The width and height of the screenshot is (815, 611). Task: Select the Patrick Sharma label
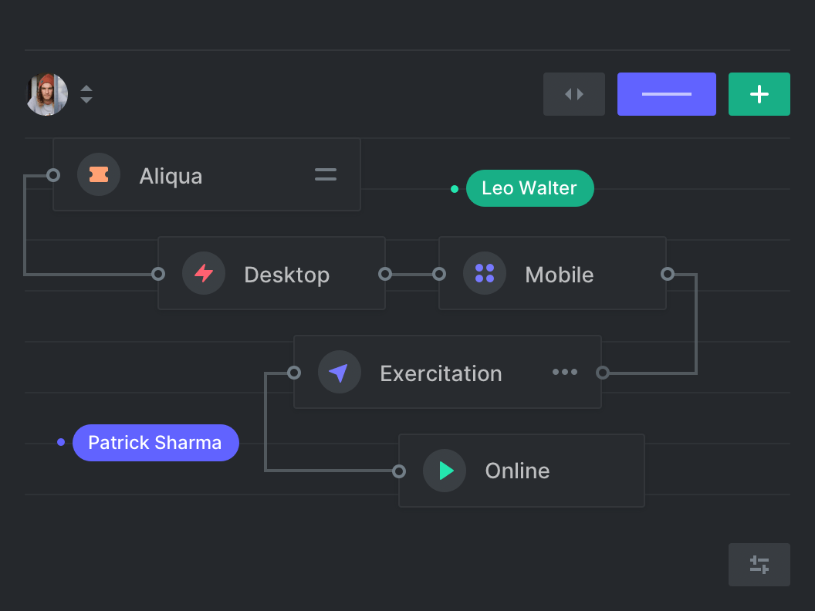pyautogui.click(x=155, y=442)
